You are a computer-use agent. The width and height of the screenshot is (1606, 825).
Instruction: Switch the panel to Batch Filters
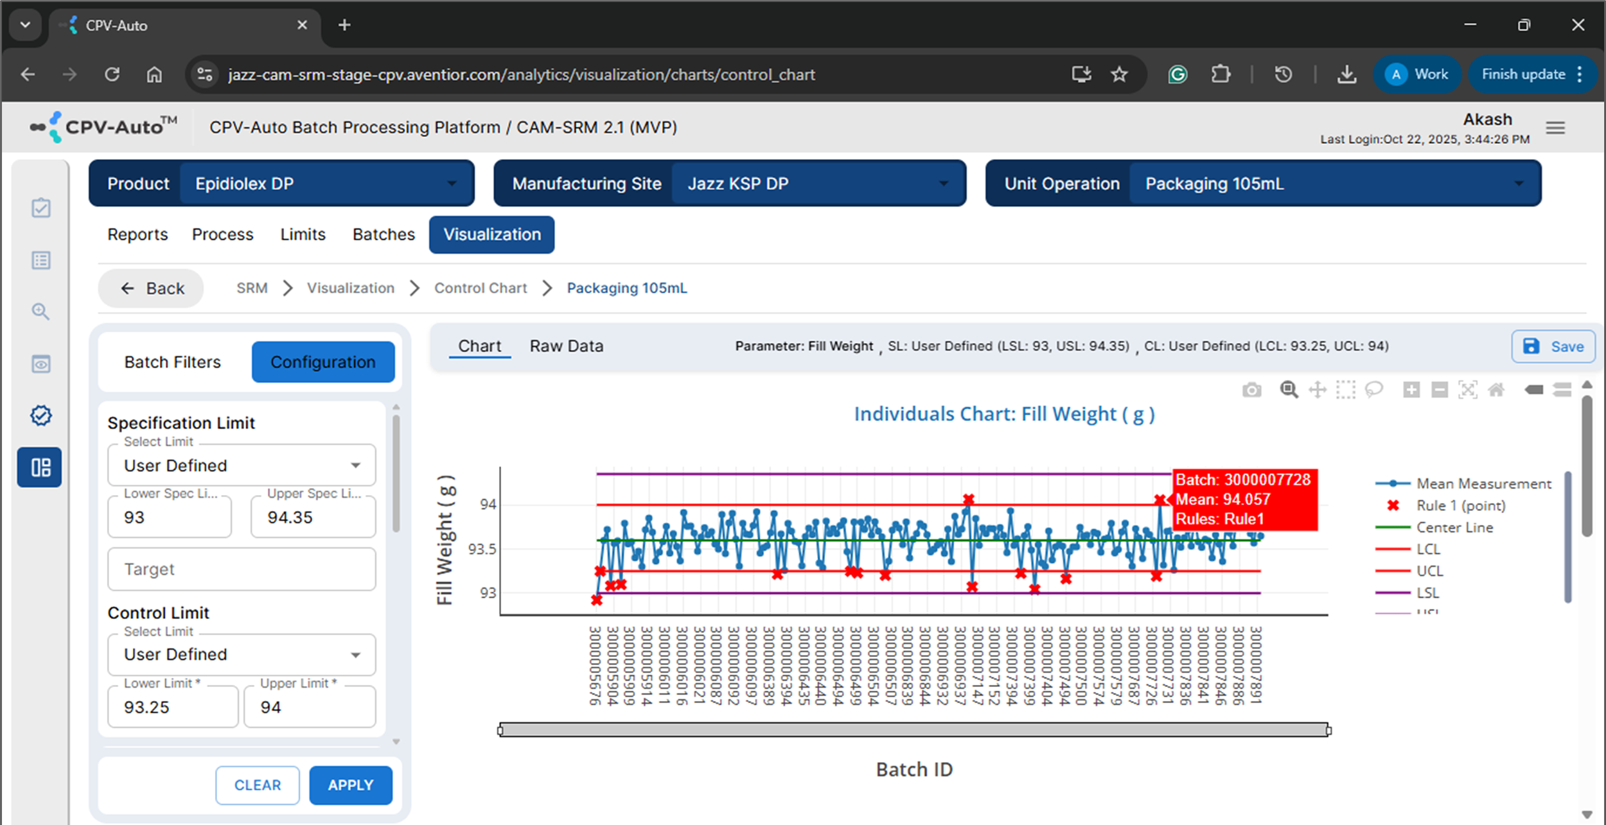tap(172, 361)
